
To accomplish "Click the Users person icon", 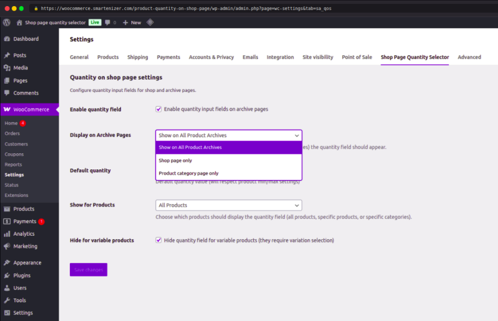I will (x=7, y=288).
